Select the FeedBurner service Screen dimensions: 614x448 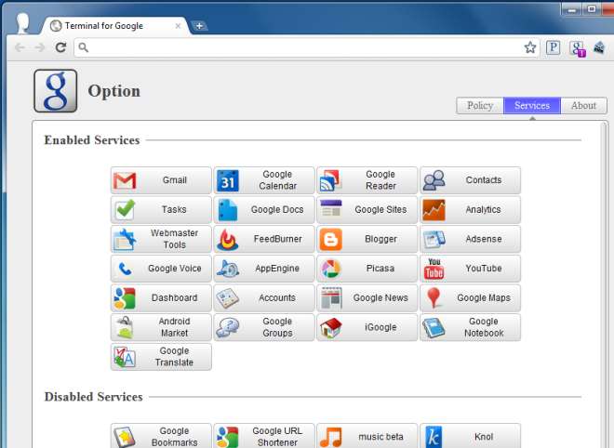click(x=264, y=239)
